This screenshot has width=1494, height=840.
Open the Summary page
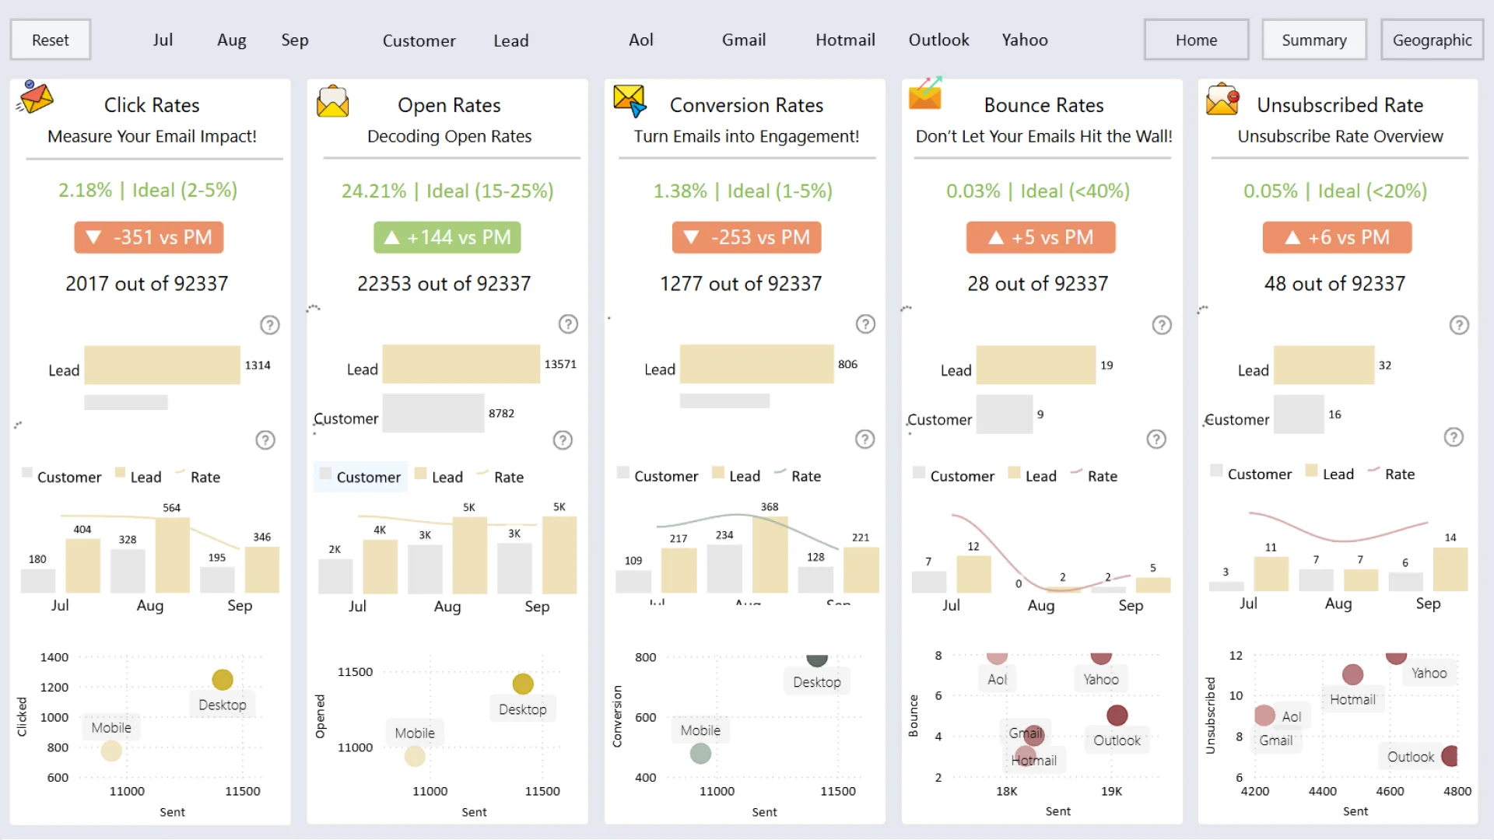1314,40
